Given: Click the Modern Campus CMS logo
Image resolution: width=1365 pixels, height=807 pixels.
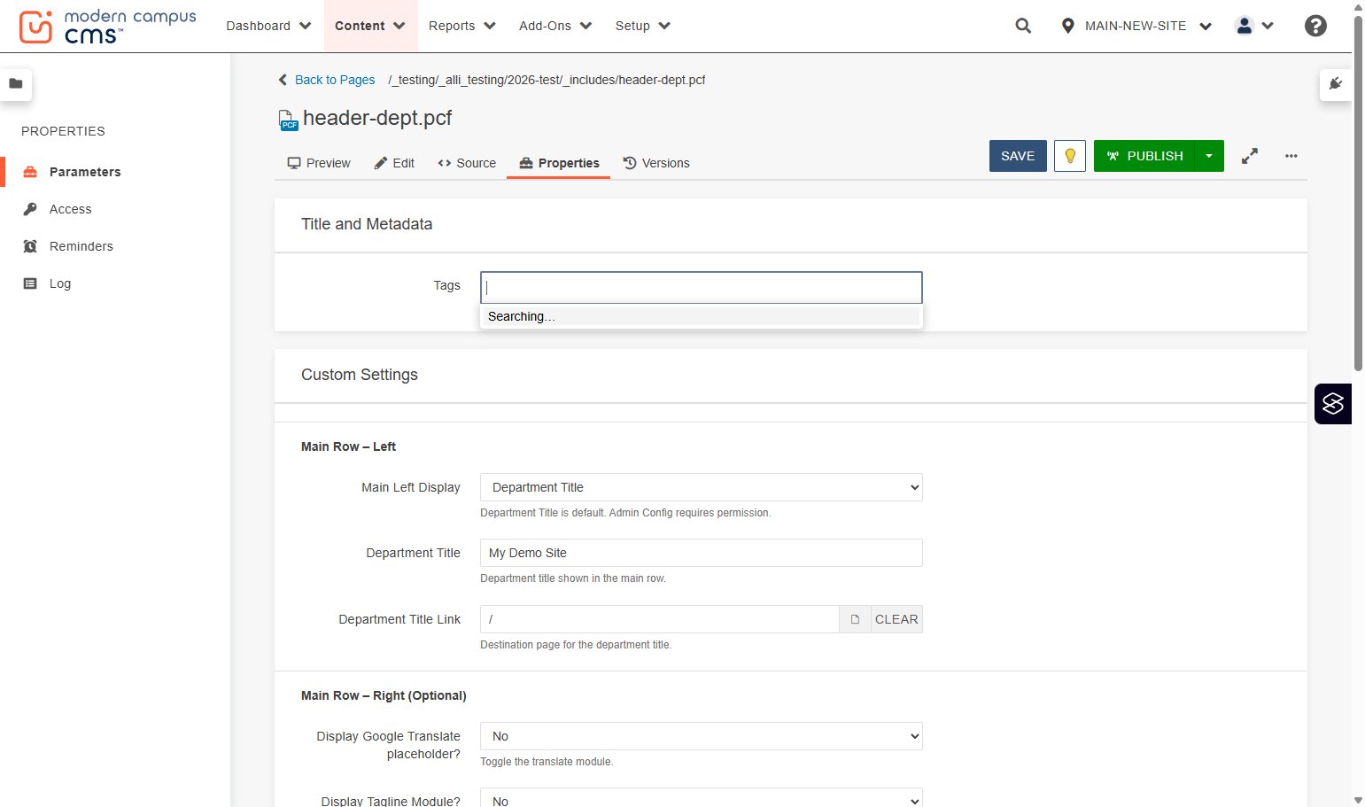Looking at the screenshot, I should tap(107, 27).
